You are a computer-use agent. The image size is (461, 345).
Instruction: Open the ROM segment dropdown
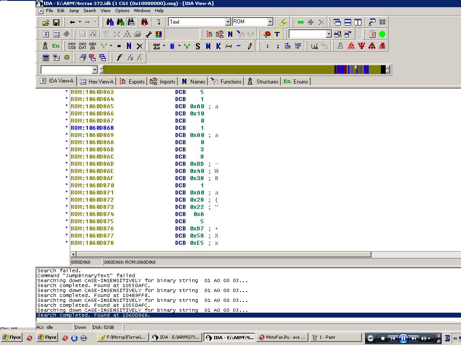(270, 22)
